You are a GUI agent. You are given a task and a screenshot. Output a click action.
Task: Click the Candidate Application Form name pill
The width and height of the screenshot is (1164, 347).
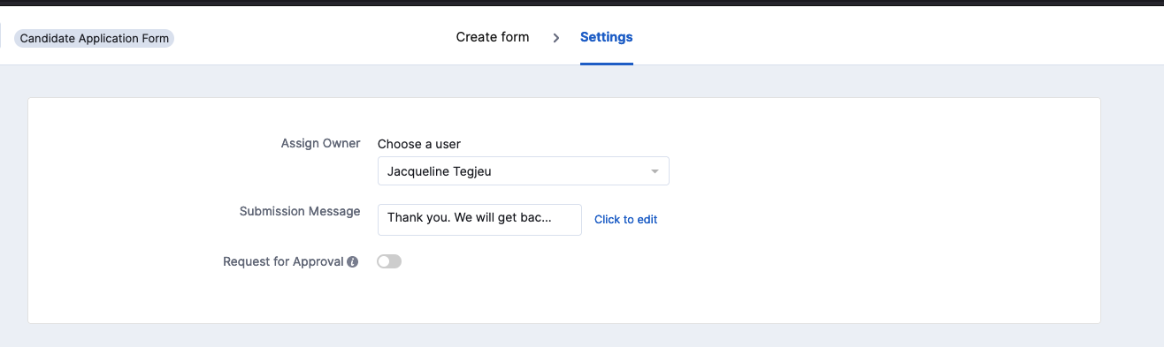(95, 38)
